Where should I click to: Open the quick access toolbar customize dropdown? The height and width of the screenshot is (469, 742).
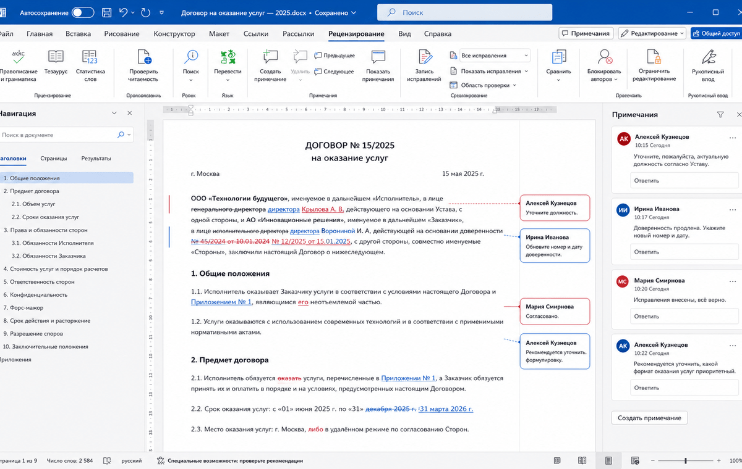tap(162, 12)
